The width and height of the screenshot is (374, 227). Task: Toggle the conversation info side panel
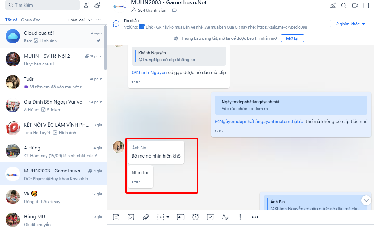coord(366,6)
